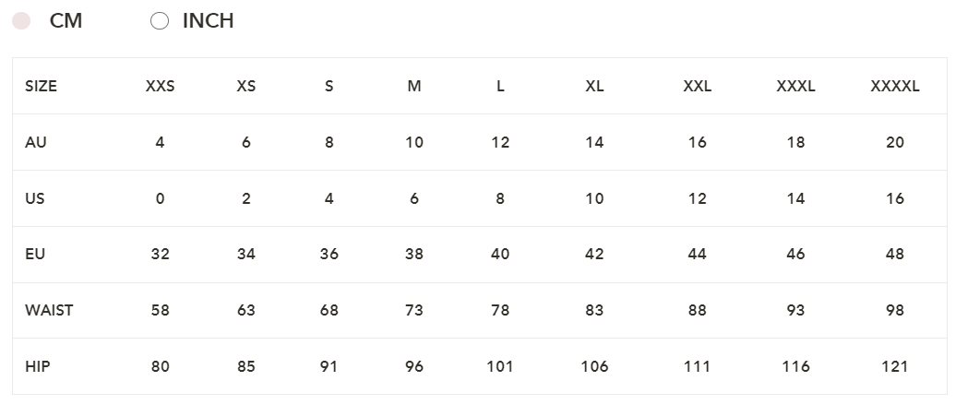Select the CM unit radio button

tap(21, 21)
